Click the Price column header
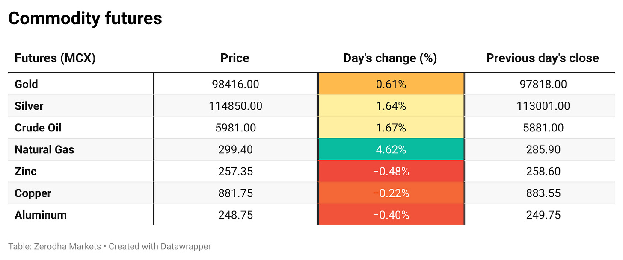623x260 pixels. point(234,58)
